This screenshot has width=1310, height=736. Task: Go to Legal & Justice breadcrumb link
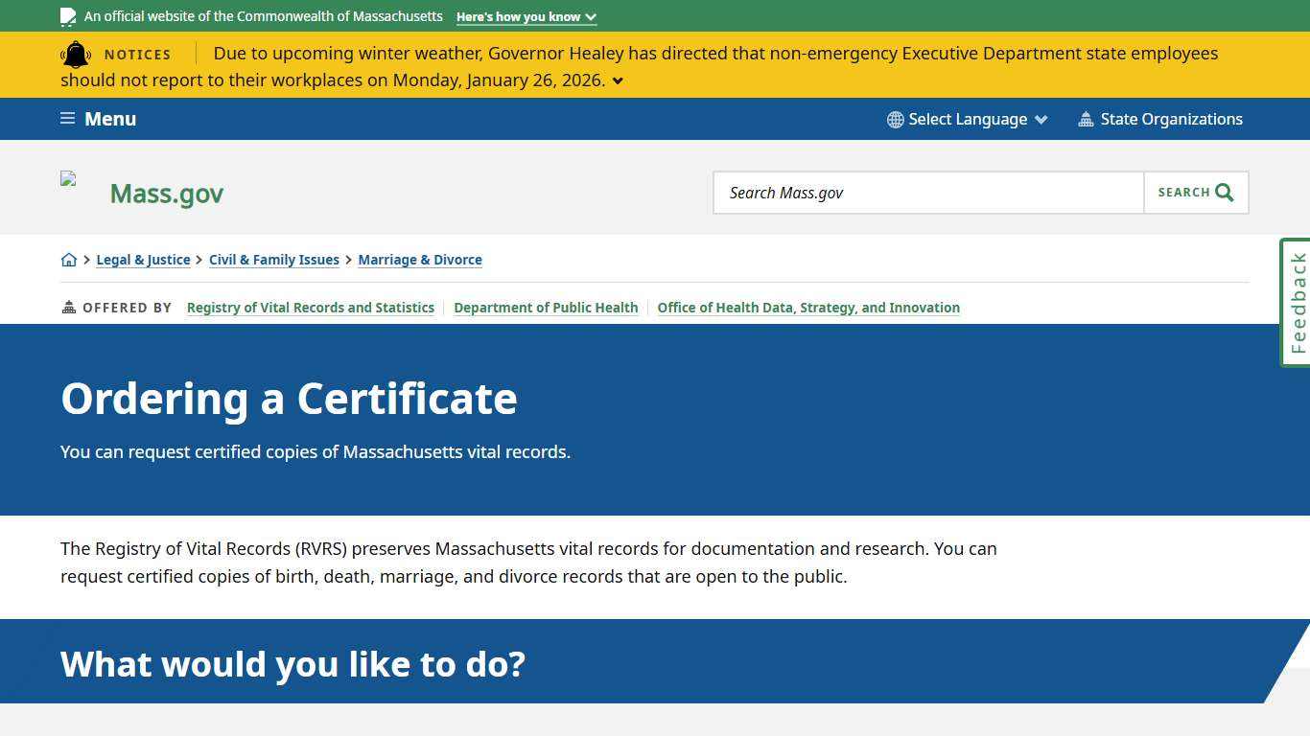click(x=143, y=259)
